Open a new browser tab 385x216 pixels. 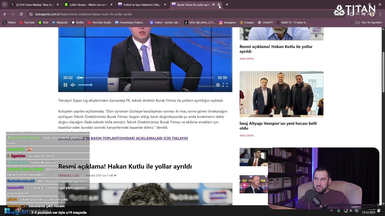point(227,4)
